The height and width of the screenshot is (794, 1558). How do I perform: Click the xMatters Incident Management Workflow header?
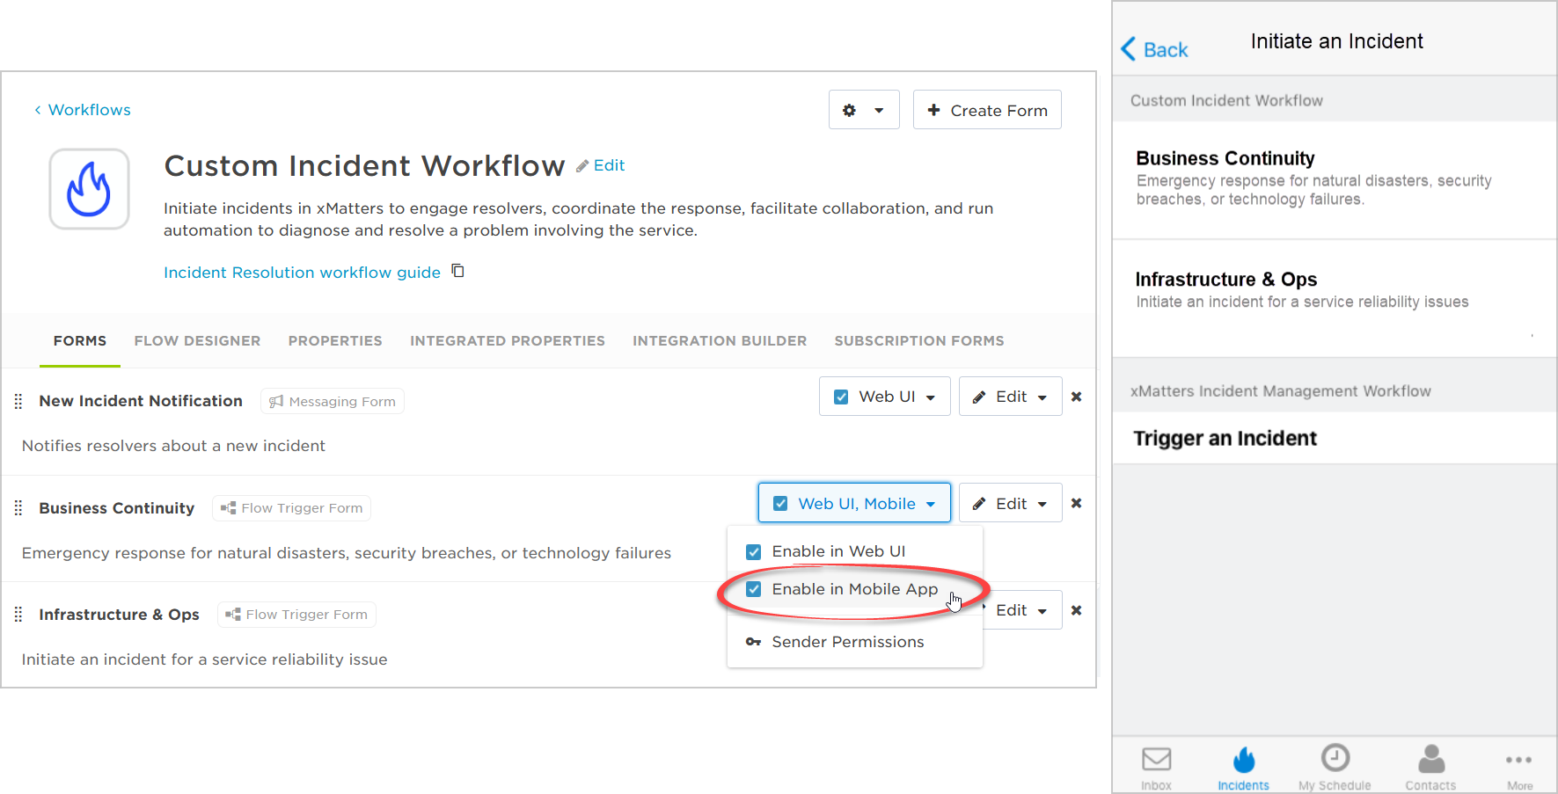coord(1280,391)
